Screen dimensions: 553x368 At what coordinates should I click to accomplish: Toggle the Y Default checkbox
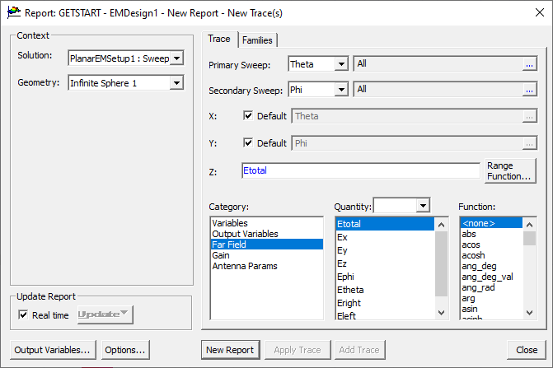248,142
